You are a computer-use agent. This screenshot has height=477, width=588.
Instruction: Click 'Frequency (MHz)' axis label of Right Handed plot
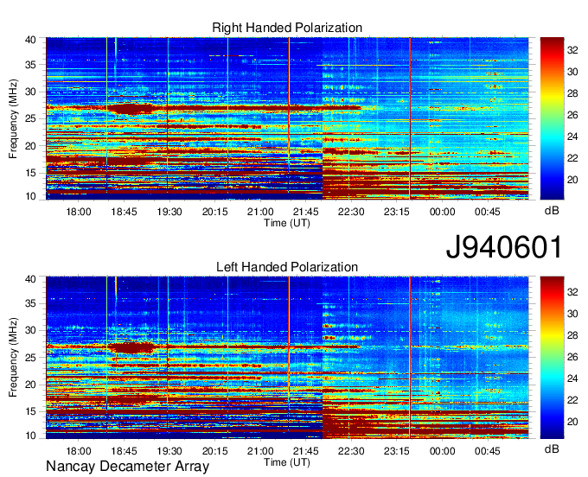click(x=13, y=118)
